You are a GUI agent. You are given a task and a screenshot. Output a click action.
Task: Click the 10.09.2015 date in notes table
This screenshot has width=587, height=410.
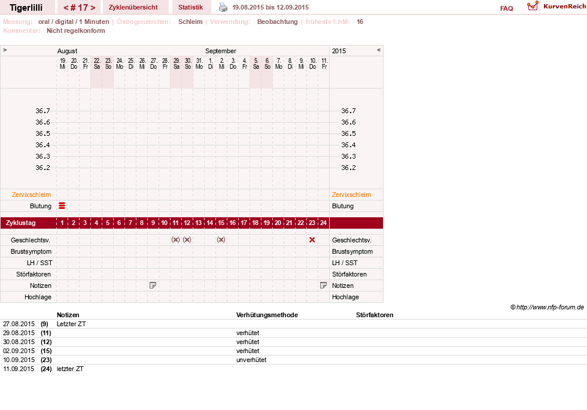point(19,360)
